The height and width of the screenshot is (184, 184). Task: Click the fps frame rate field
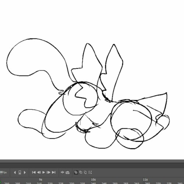coord(3,172)
